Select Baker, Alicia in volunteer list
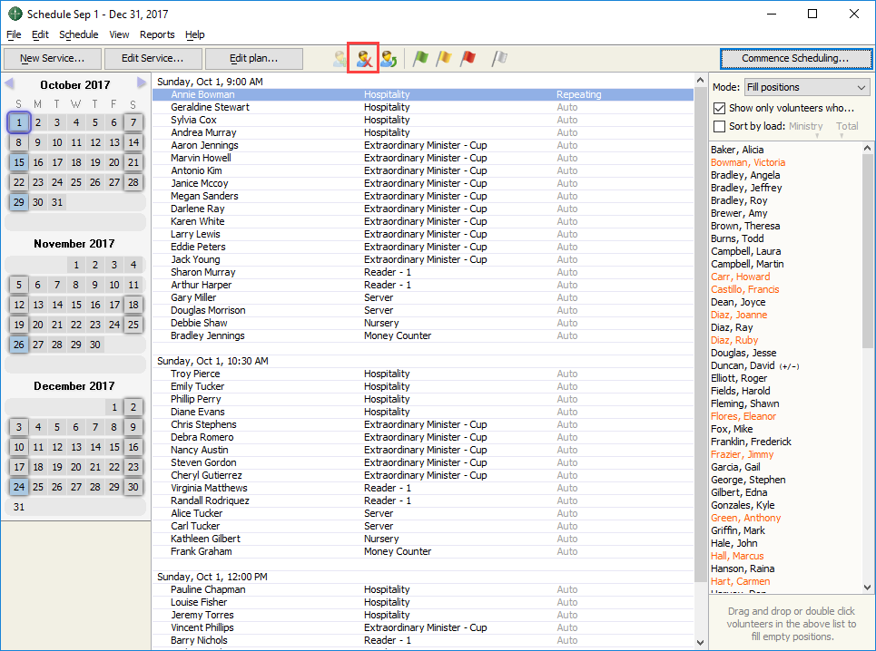This screenshot has height=651, width=876. point(737,150)
